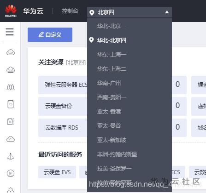The width and height of the screenshot is (206, 193).
Task: Click the 自定义 customize button
Action: (50, 35)
